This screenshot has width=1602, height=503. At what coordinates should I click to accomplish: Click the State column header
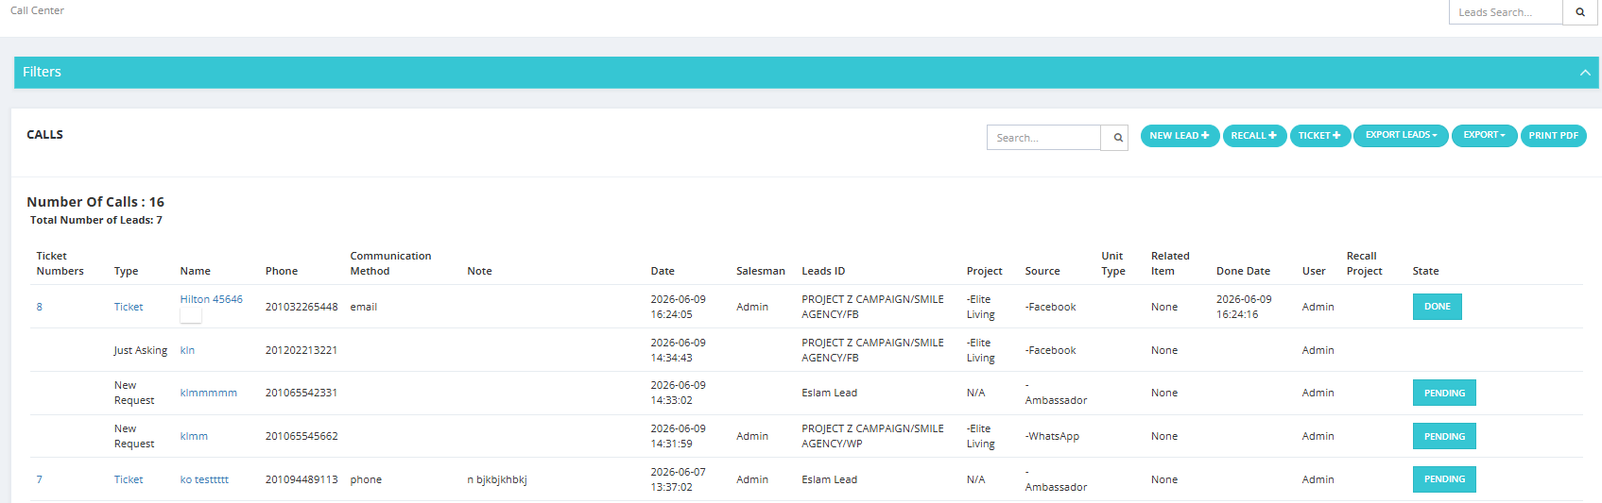1425,271
